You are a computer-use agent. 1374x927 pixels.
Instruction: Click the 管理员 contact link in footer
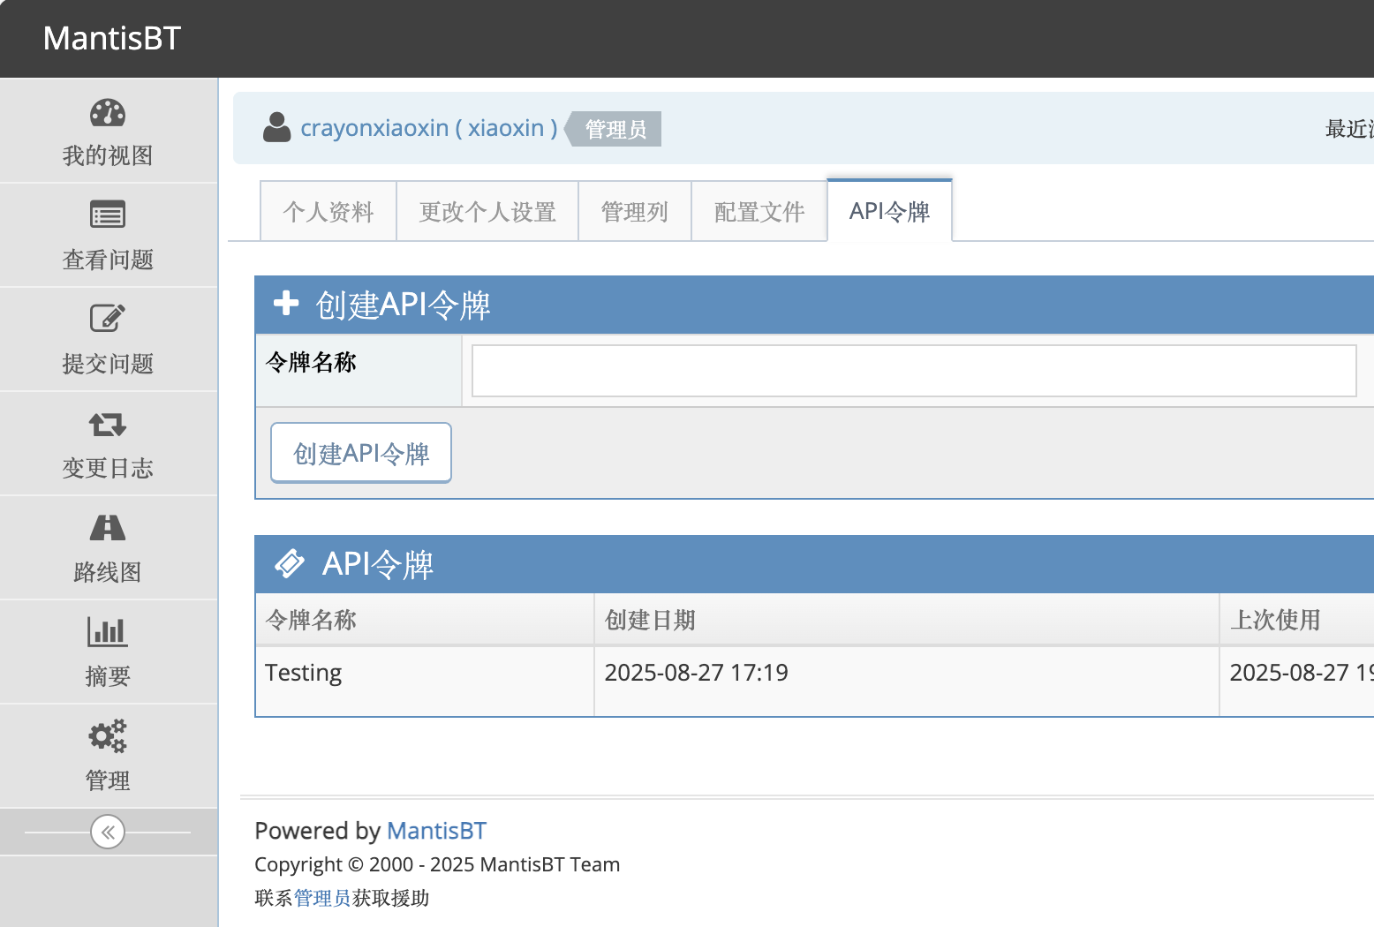pyautogui.click(x=322, y=898)
